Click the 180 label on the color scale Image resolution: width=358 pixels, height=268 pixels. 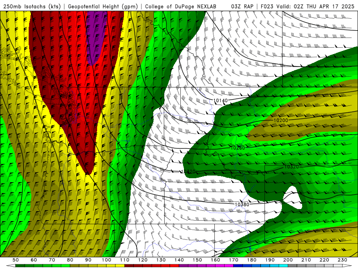click(252, 260)
